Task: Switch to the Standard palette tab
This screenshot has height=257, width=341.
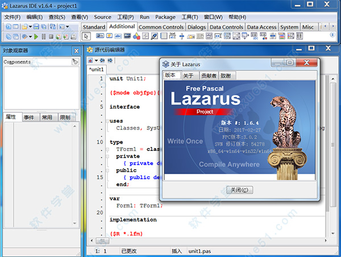Action: tap(94, 27)
